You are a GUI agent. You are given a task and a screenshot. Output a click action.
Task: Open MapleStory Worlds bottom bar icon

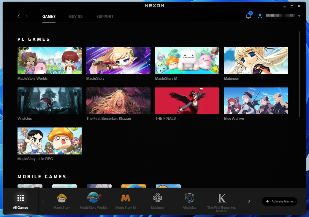pyautogui.click(x=94, y=197)
